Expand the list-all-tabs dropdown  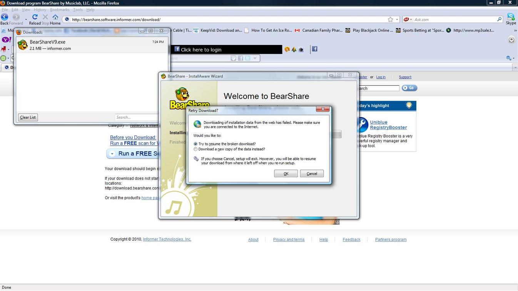[515, 67]
